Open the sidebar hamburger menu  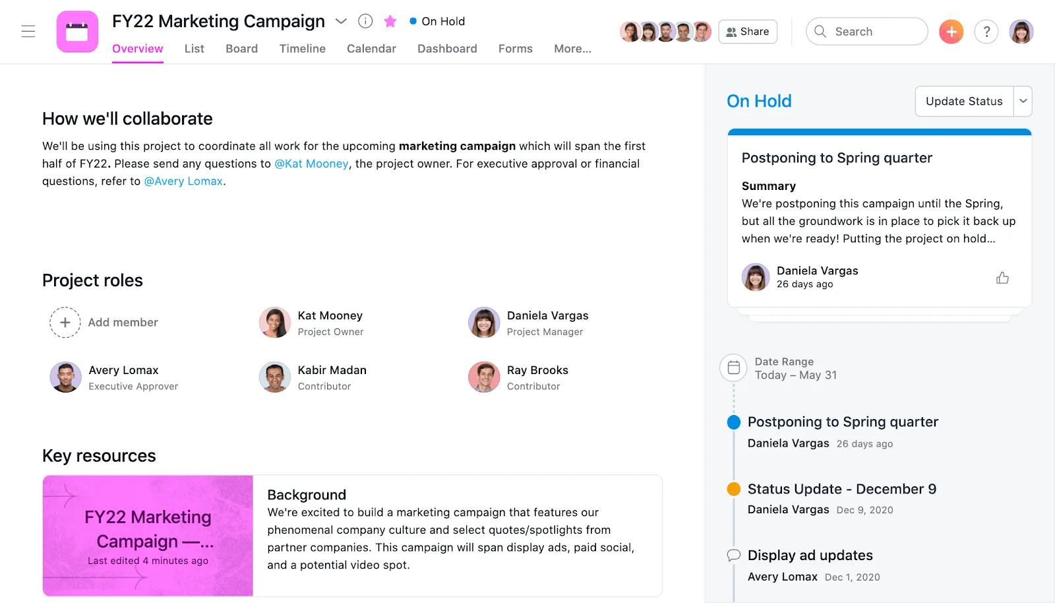point(28,31)
